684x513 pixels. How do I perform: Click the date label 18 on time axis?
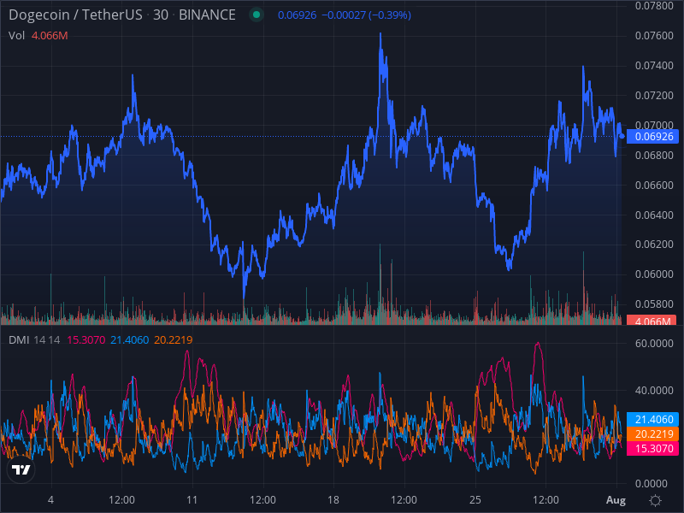[333, 500]
